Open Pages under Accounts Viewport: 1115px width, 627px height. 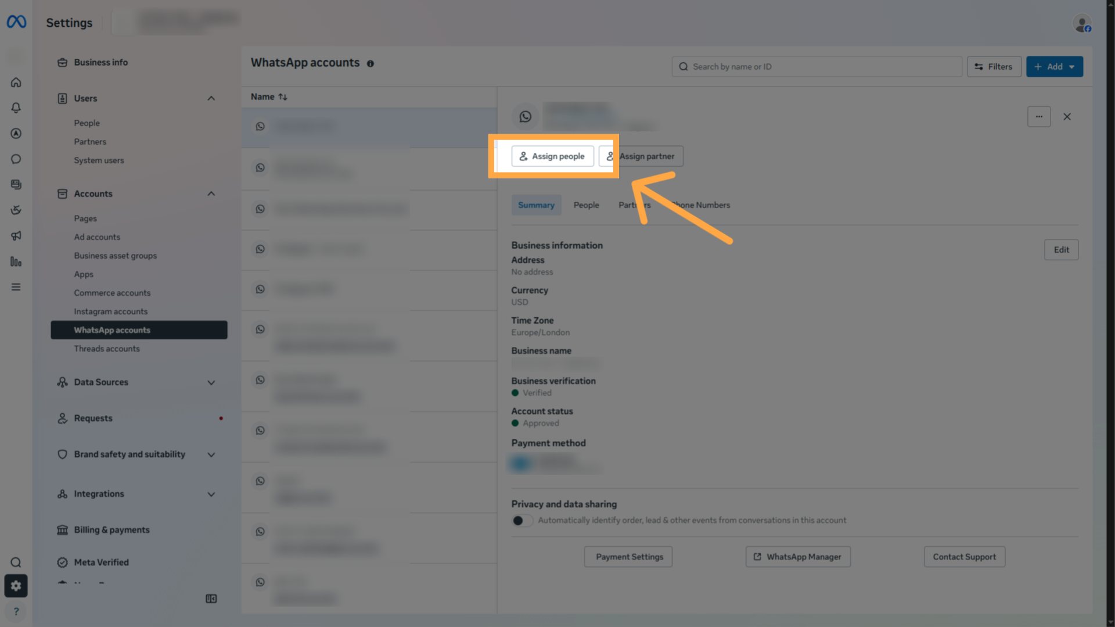coord(85,218)
